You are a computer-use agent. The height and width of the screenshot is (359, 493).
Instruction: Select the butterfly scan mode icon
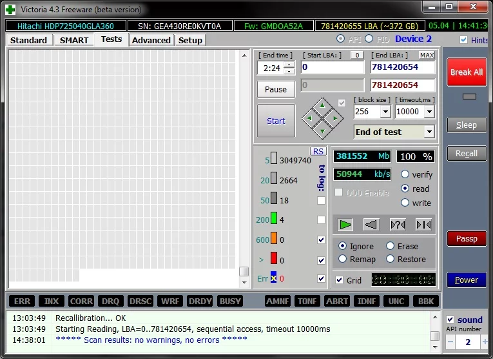(x=423, y=225)
